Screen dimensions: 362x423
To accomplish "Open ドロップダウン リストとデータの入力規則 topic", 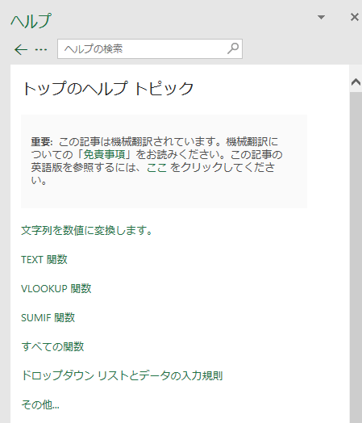I will tap(122, 375).
